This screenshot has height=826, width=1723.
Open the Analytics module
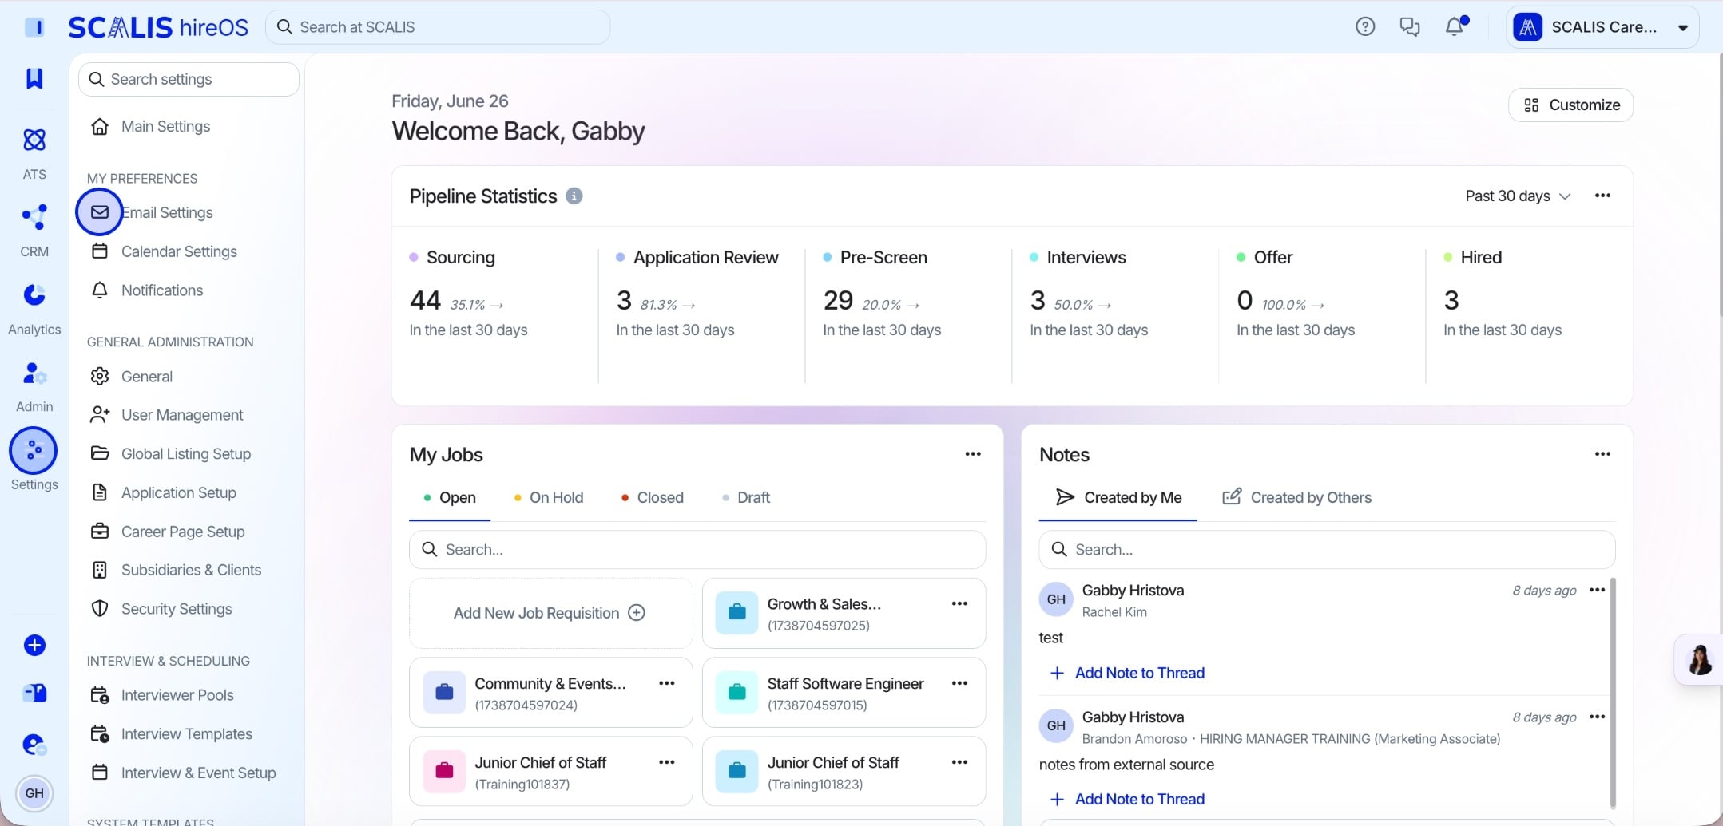(34, 308)
